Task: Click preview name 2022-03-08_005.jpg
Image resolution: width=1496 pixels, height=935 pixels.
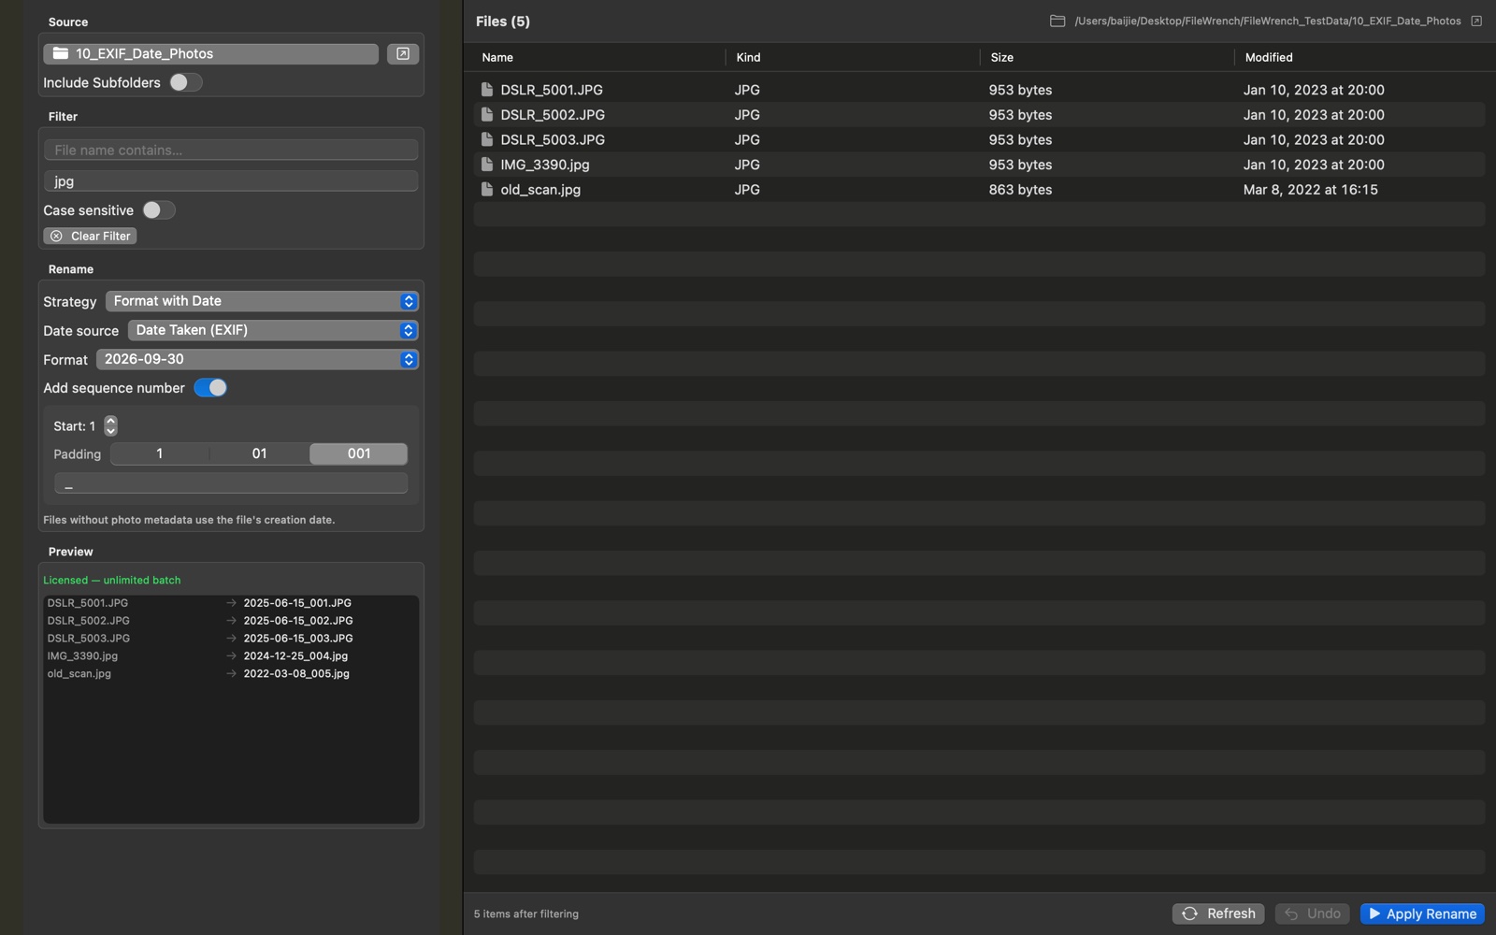Action: tap(296, 674)
